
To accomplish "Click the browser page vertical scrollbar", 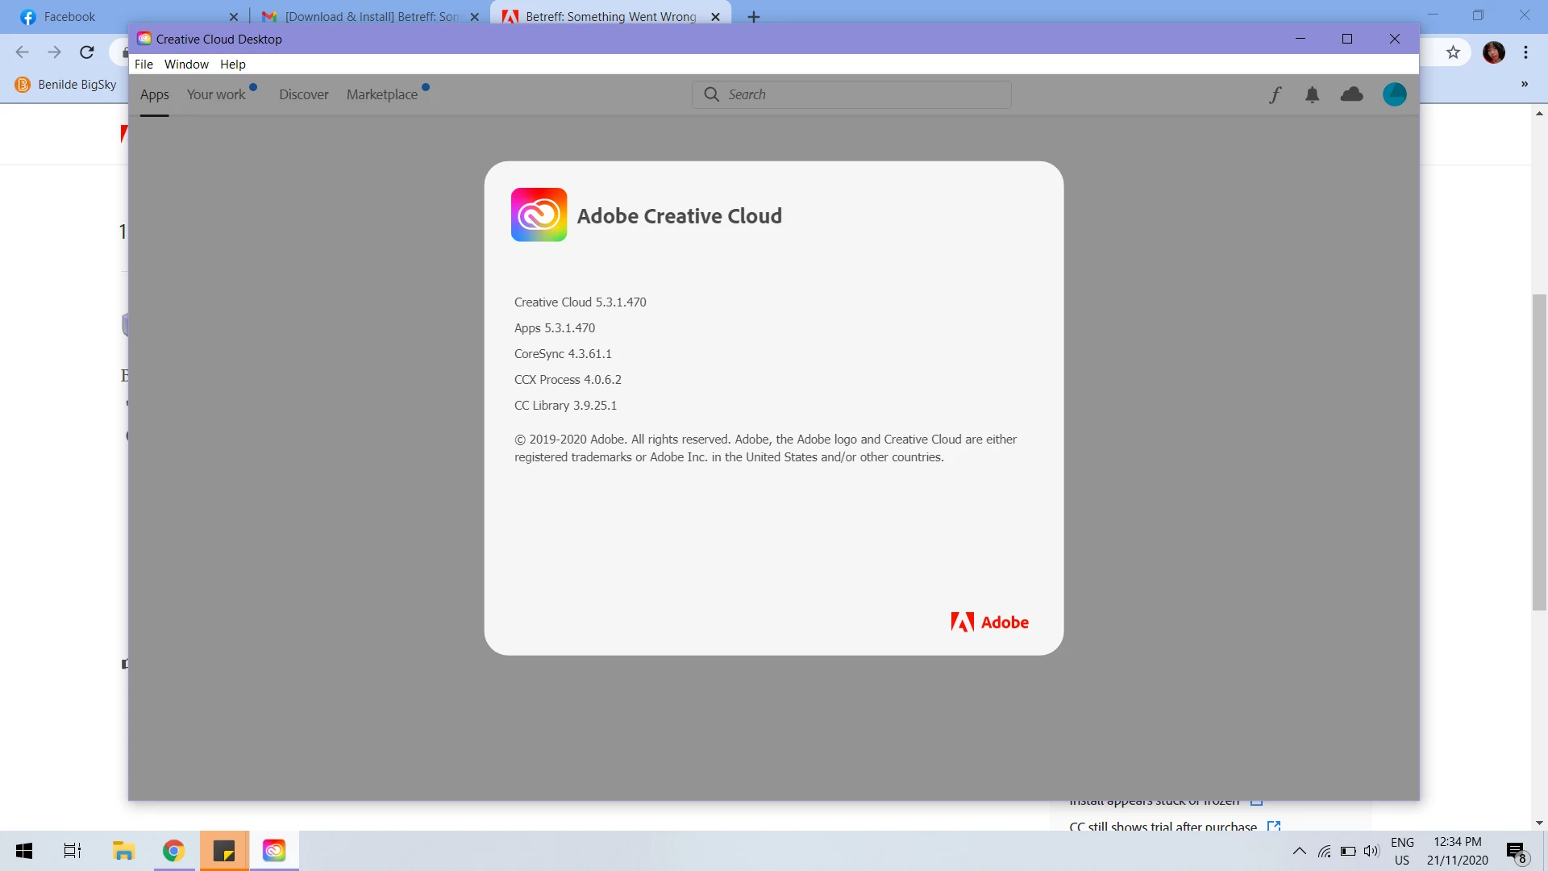I will [x=1539, y=452].
